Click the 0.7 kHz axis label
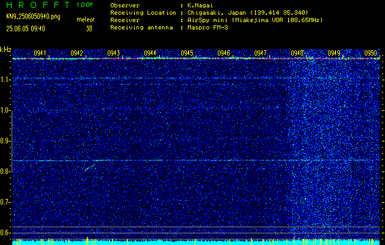The width and height of the screenshot is (385, 245). pos(6,202)
